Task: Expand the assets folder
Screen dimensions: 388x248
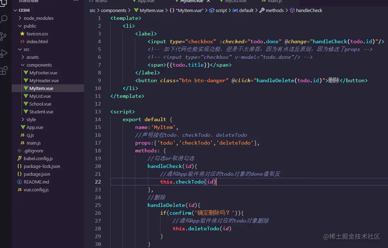Action: (23, 57)
